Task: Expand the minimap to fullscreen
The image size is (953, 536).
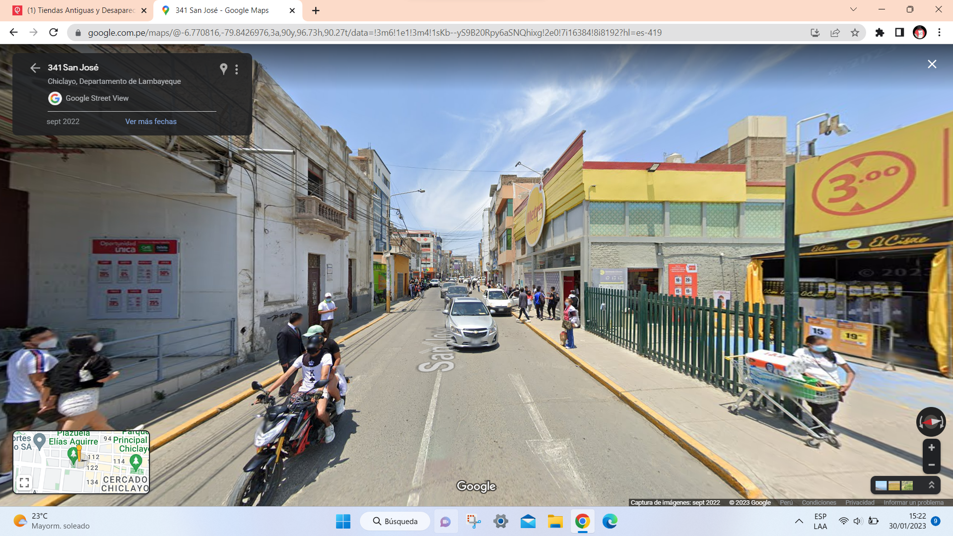Action: [24, 482]
